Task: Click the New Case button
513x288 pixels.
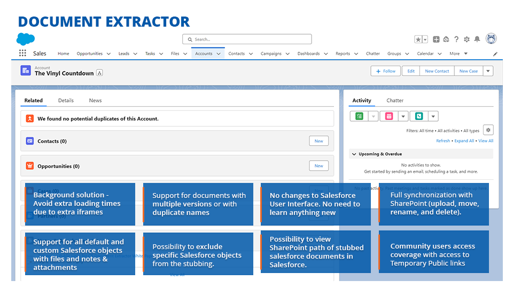Action: 469,71
